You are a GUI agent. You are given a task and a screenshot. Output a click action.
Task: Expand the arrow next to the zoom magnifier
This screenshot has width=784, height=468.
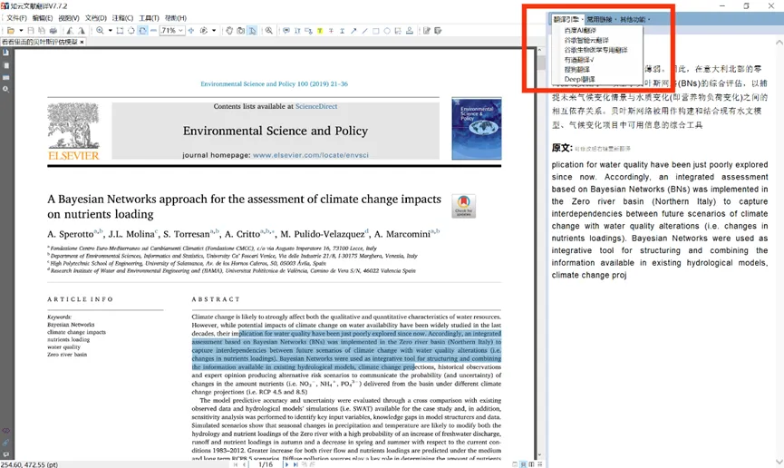coord(110,31)
